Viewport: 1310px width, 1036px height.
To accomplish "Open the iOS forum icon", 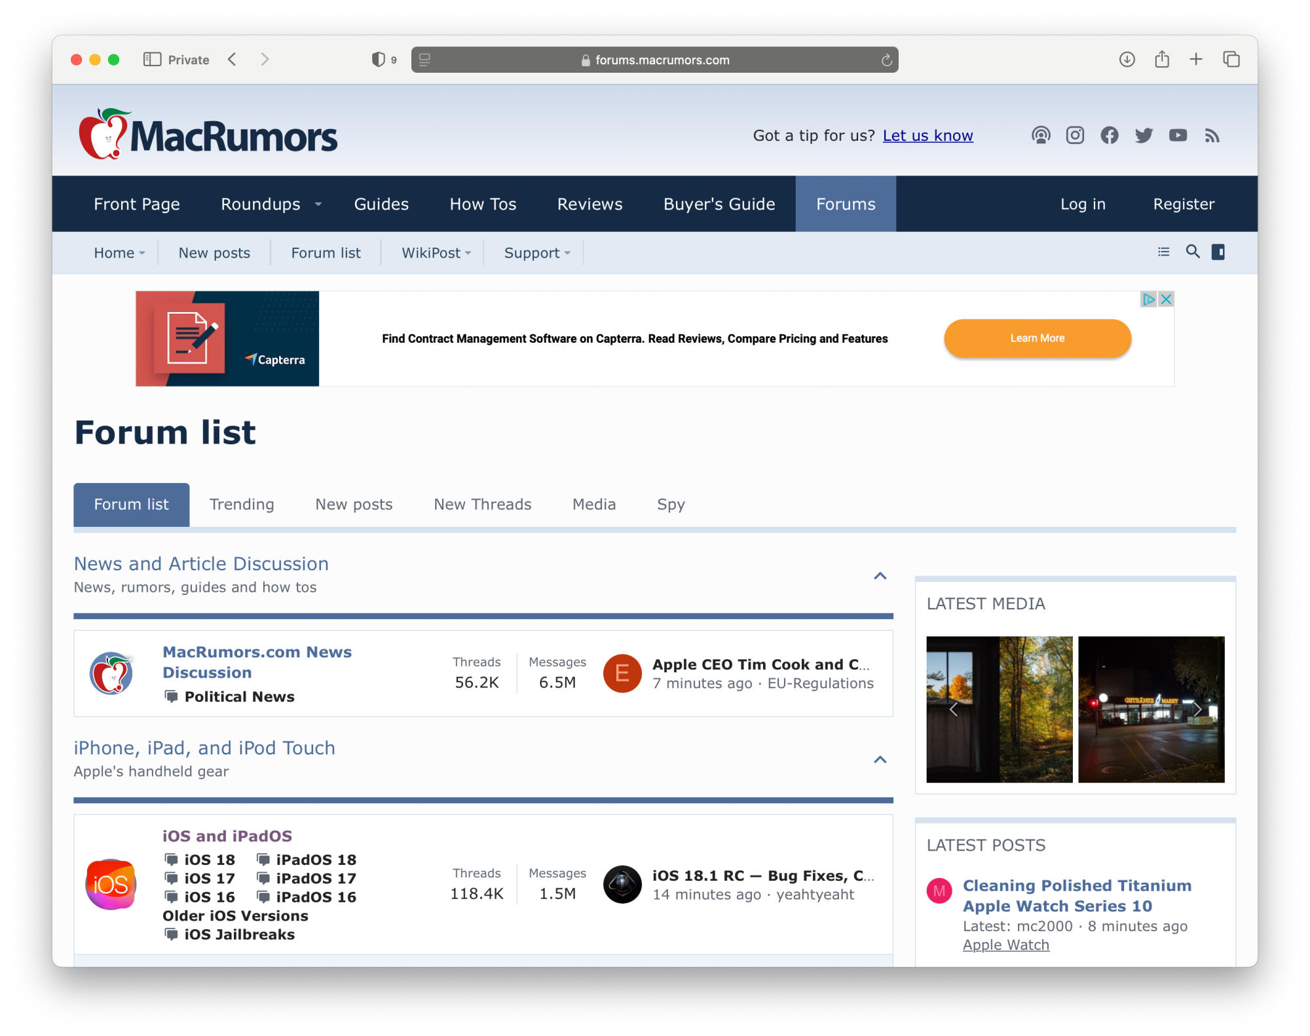I will [111, 884].
